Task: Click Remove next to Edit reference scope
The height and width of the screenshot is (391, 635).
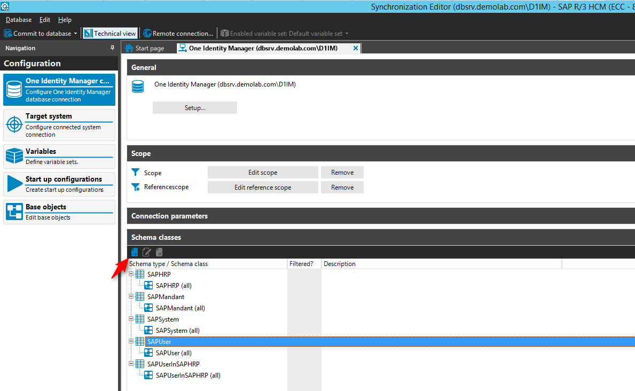Action: tap(342, 187)
